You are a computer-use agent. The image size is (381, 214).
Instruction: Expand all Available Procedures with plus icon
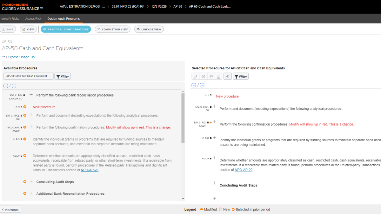(6, 86)
